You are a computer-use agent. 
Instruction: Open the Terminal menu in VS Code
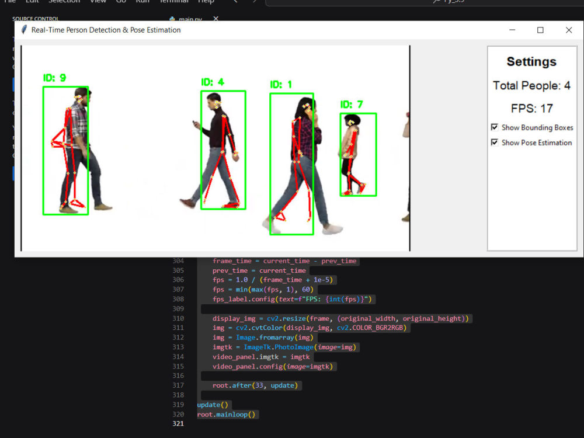pos(174,2)
